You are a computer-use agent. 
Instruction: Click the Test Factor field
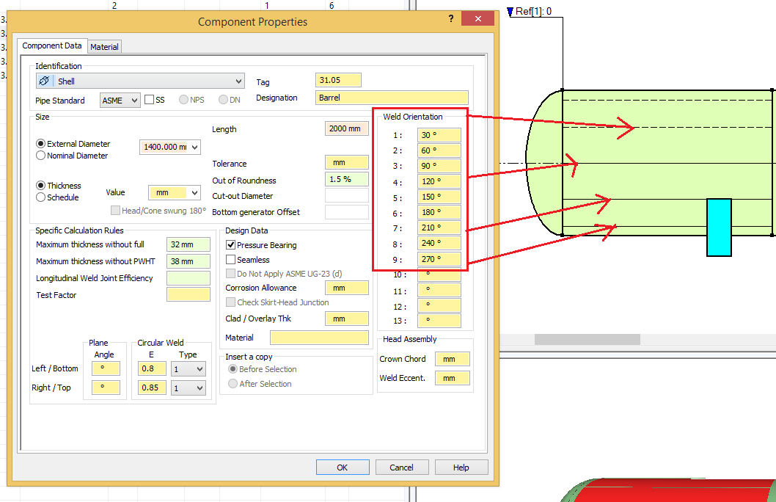coord(188,294)
